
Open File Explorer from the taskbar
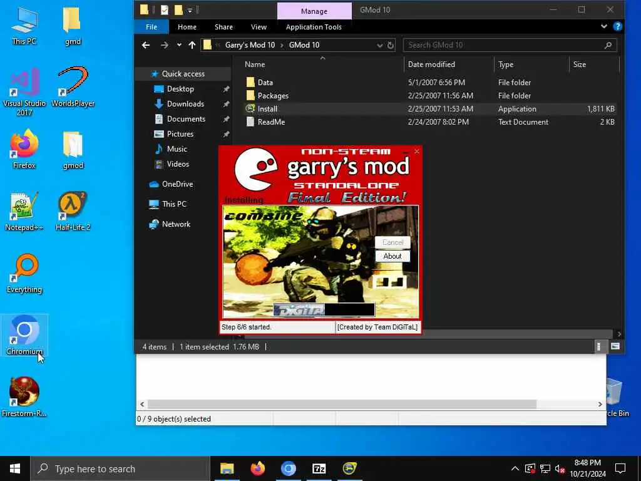227,468
